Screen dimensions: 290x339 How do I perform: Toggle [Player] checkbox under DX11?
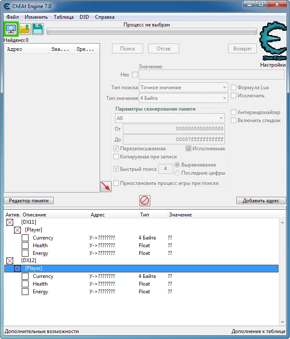point(17,230)
